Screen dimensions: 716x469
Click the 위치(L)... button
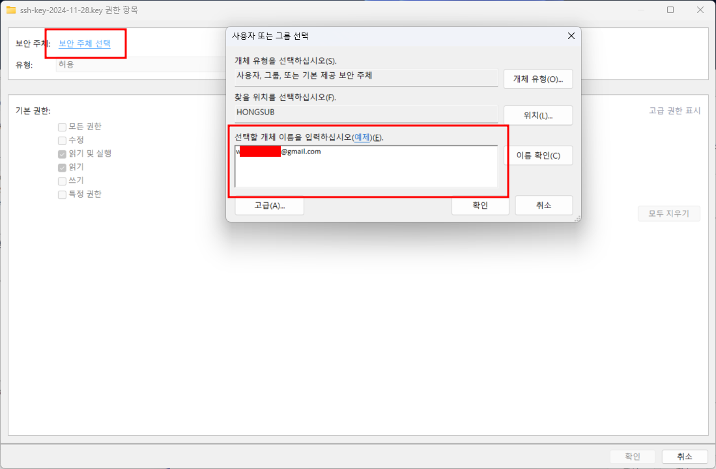[538, 115]
